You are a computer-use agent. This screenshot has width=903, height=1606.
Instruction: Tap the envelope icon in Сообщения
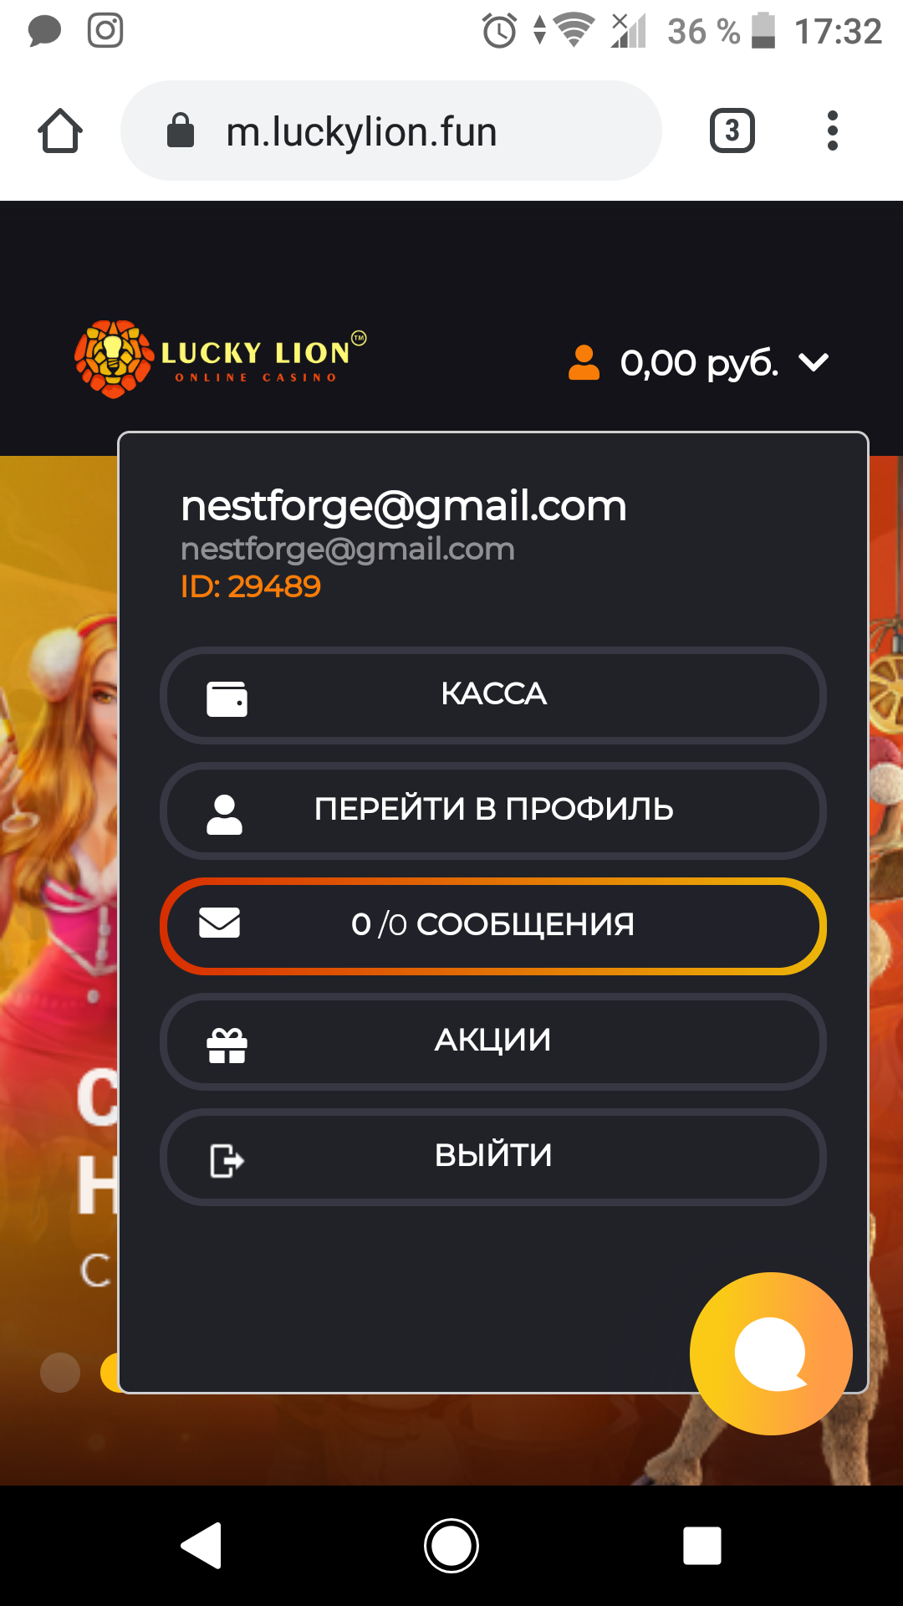point(219,923)
